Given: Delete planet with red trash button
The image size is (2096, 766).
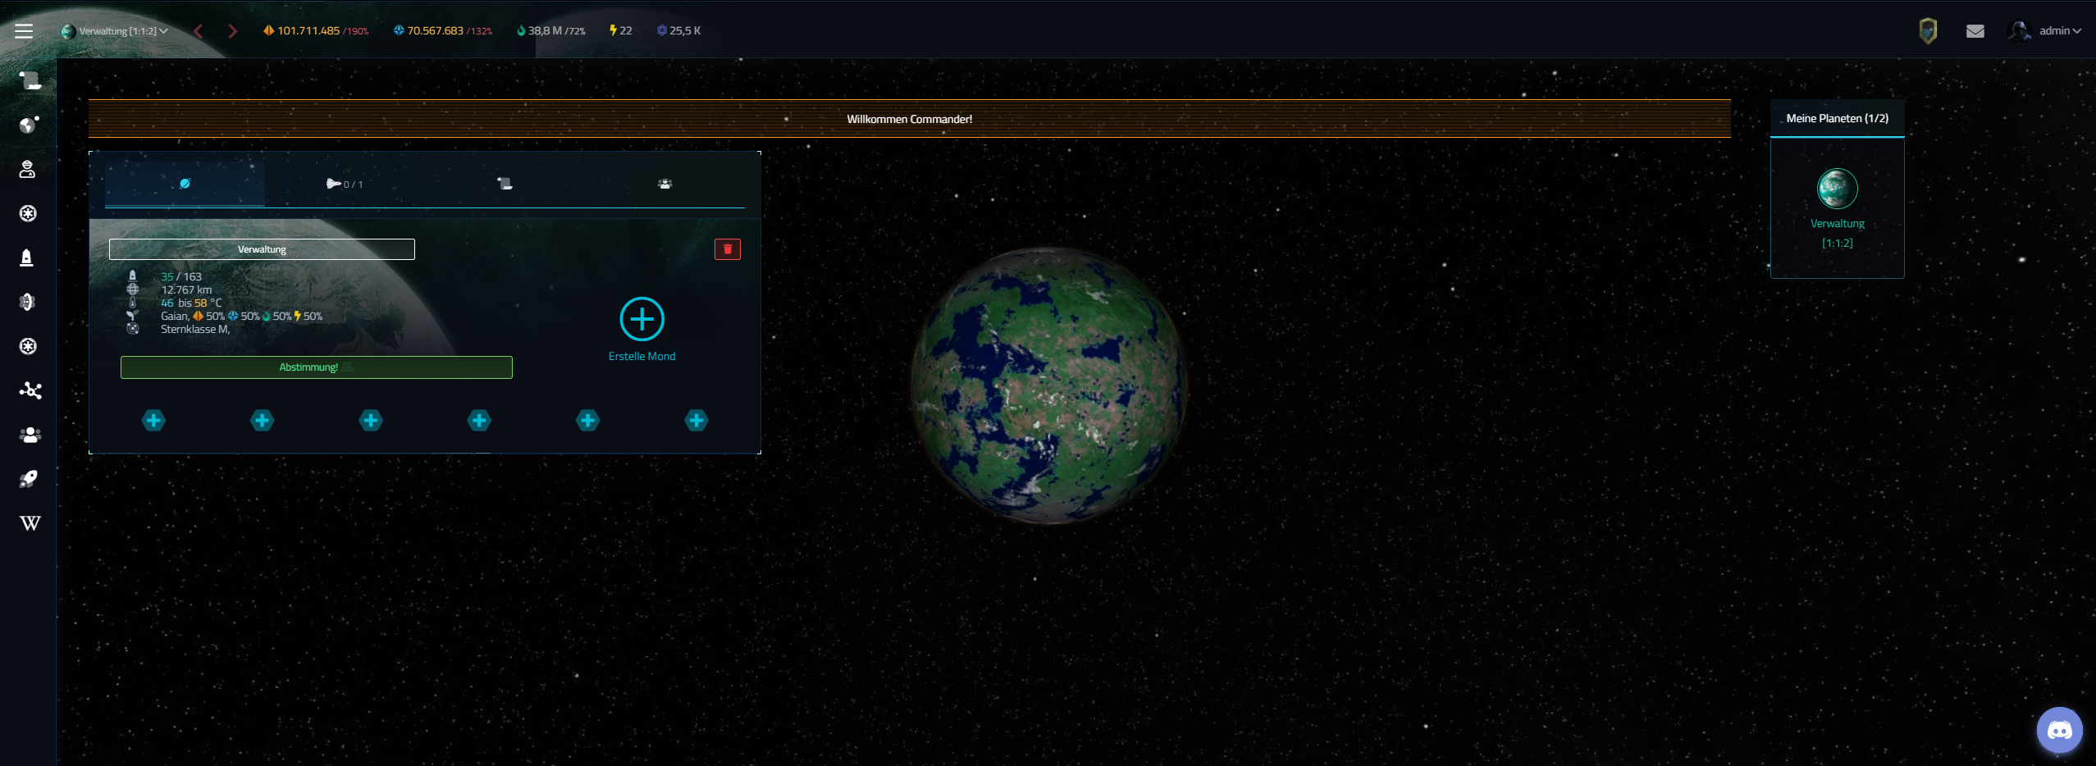Looking at the screenshot, I should click(727, 249).
